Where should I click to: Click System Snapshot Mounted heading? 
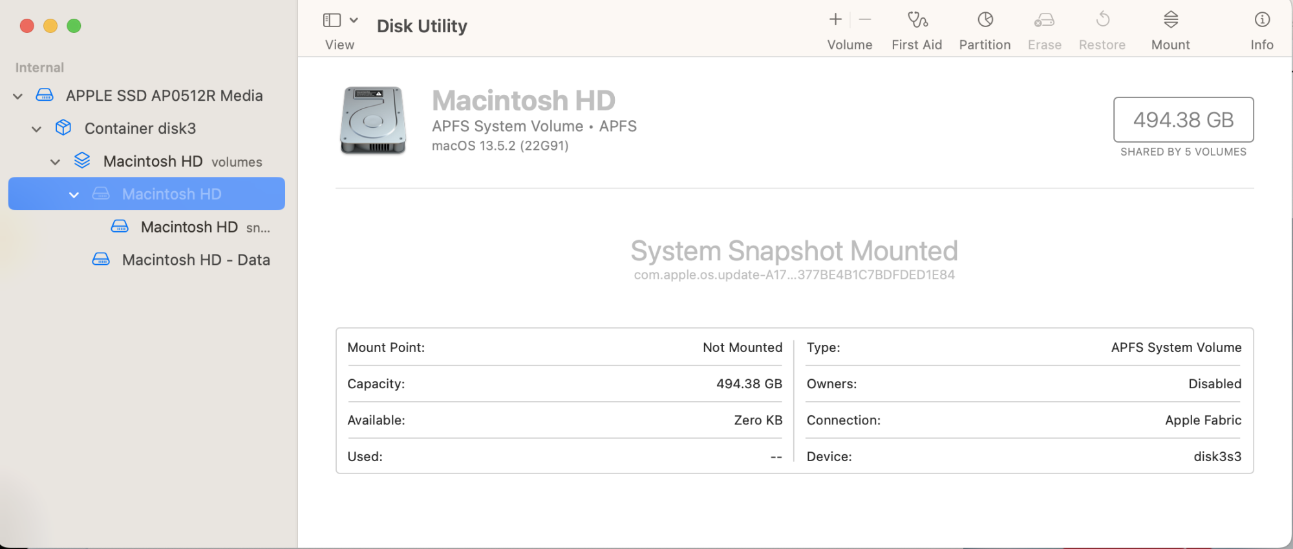(794, 251)
